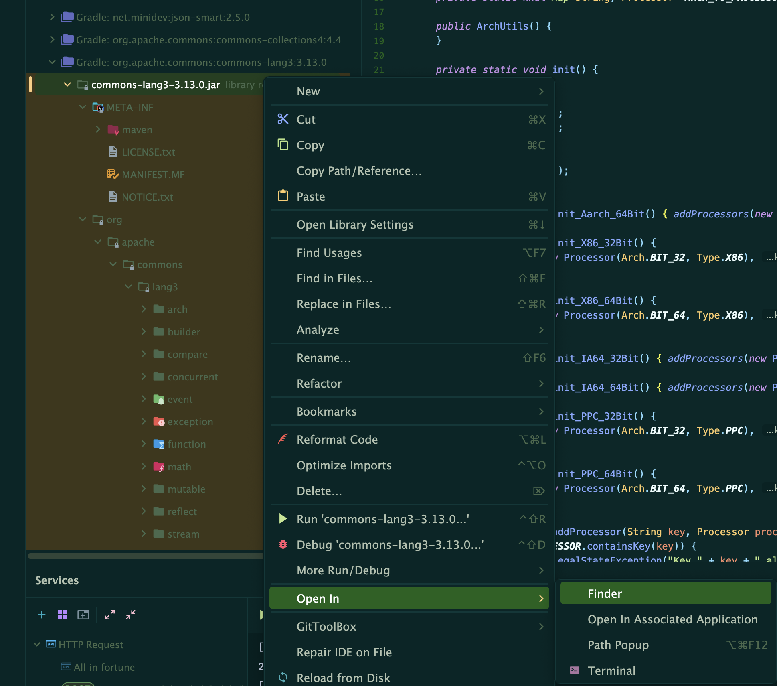Collapse the commons-lang3-3.13.0.jar node
Image resolution: width=777 pixels, height=686 pixels.
[67, 85]
